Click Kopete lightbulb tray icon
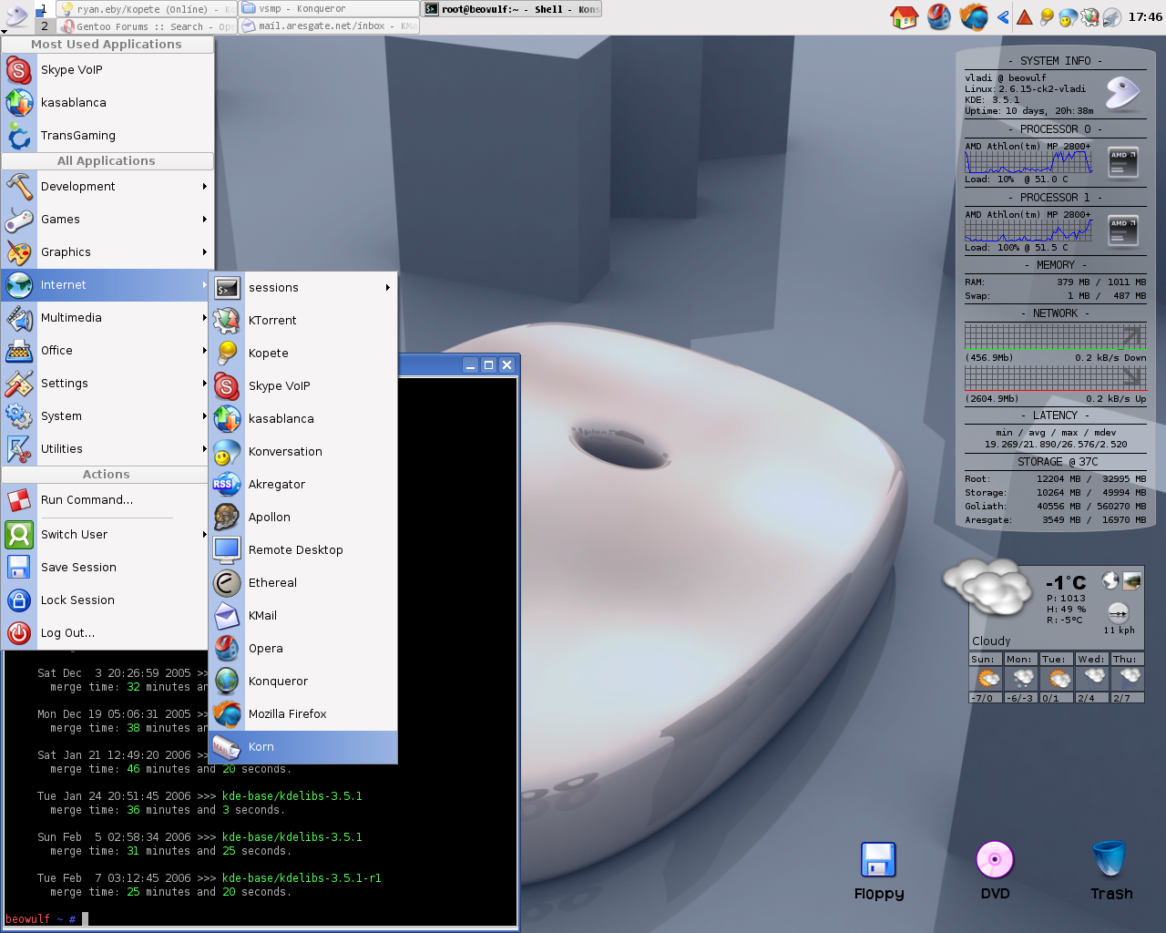Viewport: 1166px width, 933px height. pos(1047,16)
